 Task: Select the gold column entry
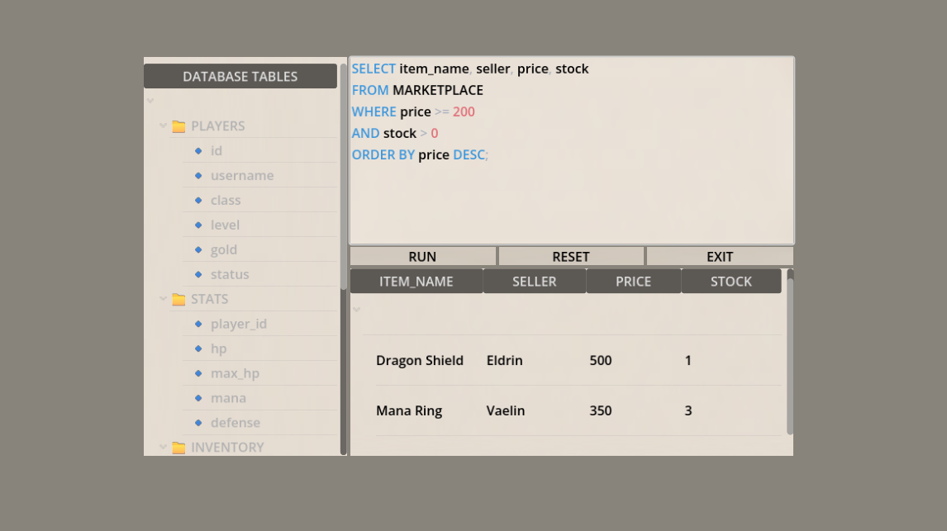(224, 250)
